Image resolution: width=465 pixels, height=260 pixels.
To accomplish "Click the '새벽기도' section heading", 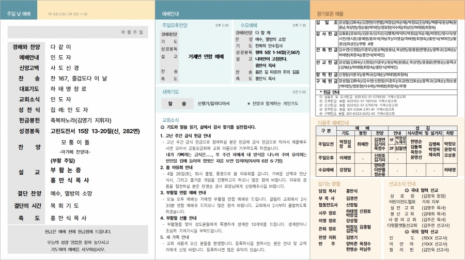I will click(171, 92).
